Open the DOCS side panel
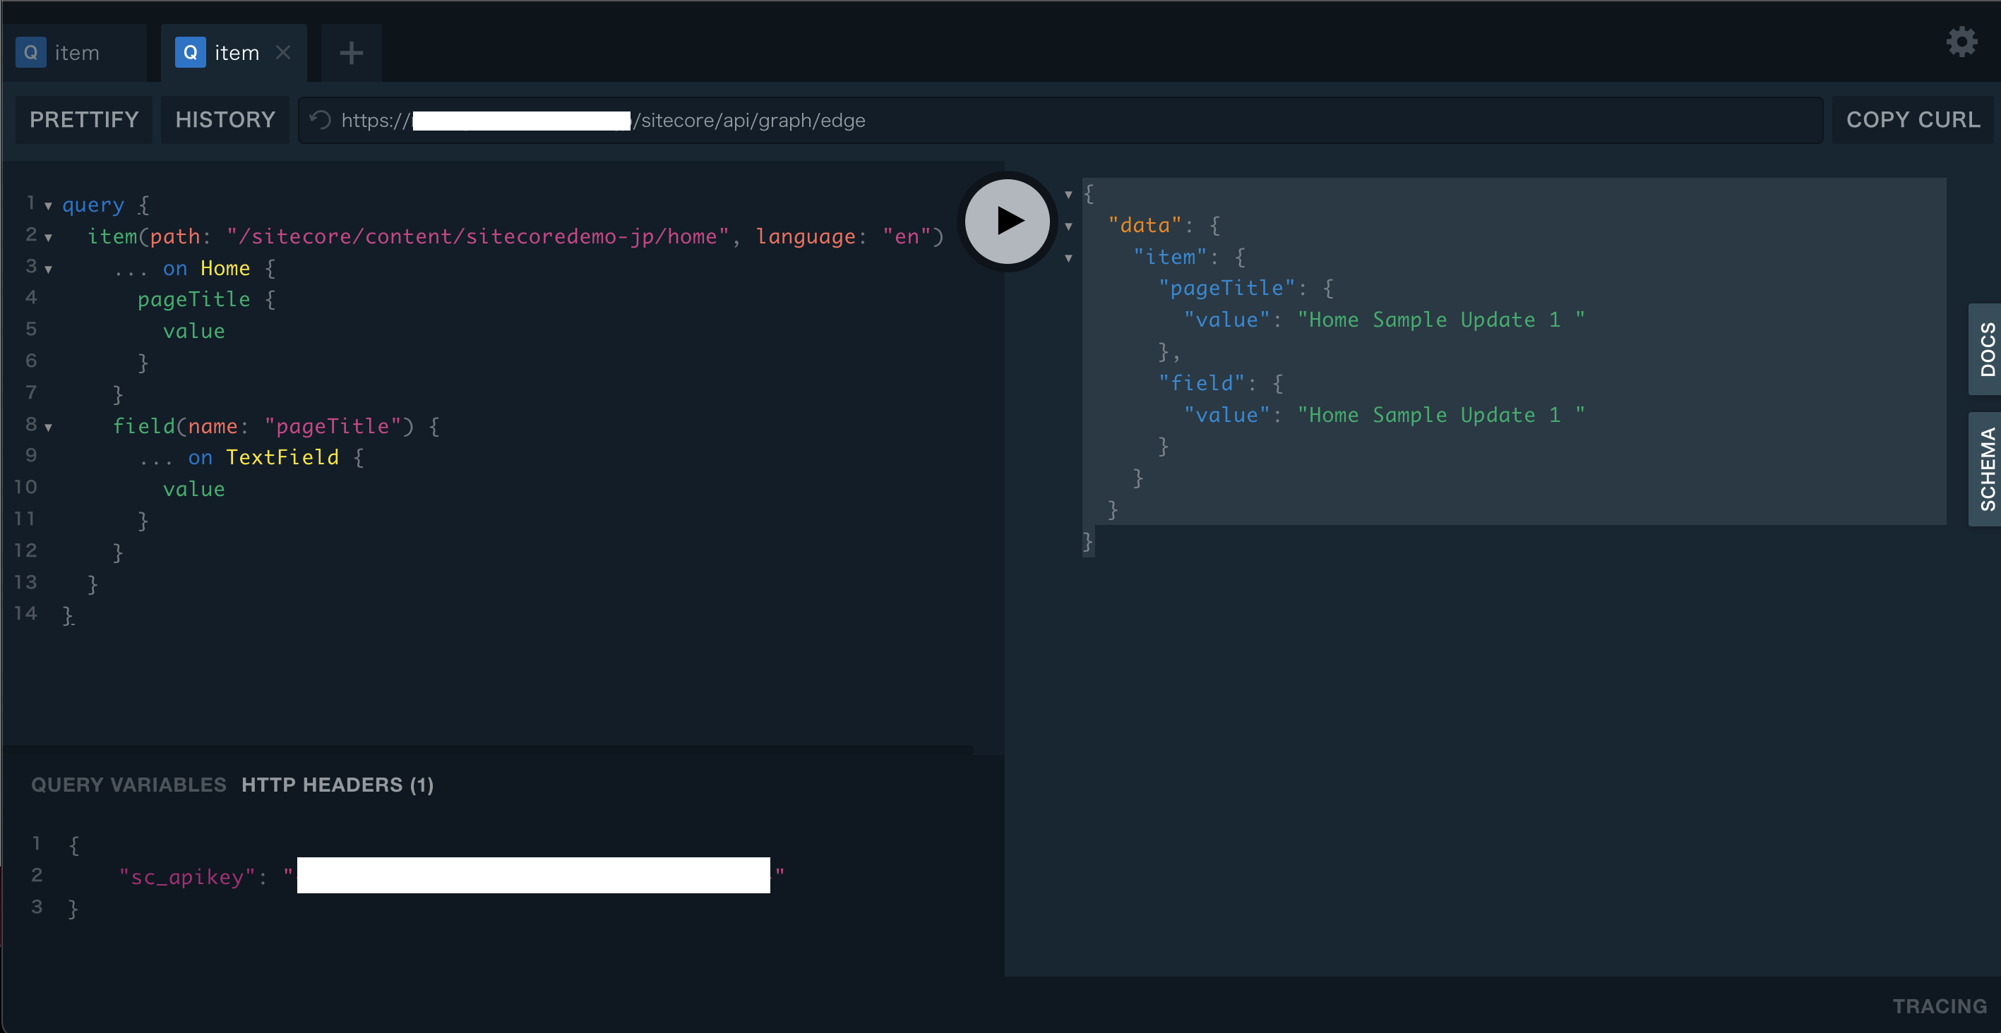Viewport: 2001px width, 1033px height. pyautogui.click(x=1985, y=349)
